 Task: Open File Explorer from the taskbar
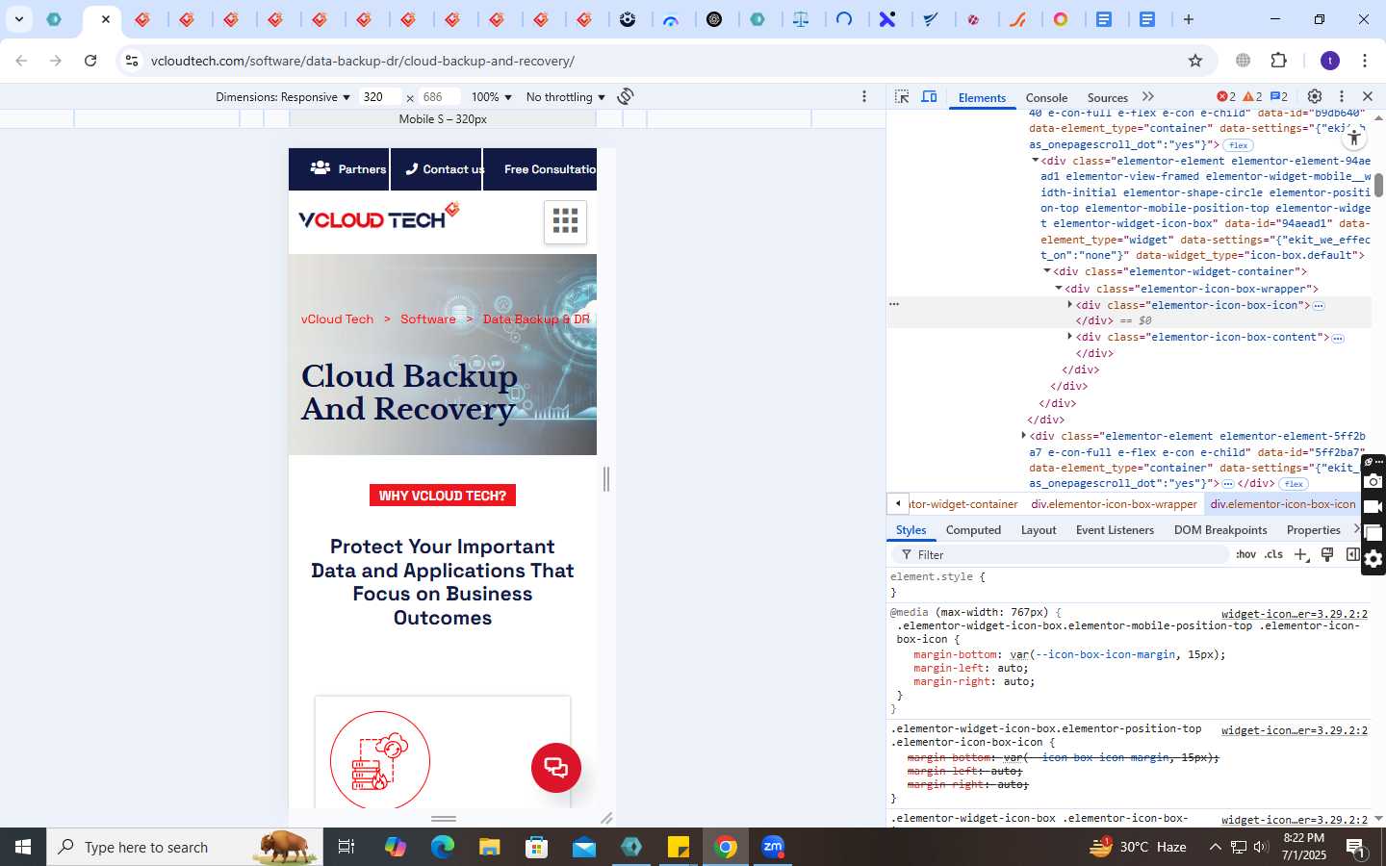pos(489,847)
